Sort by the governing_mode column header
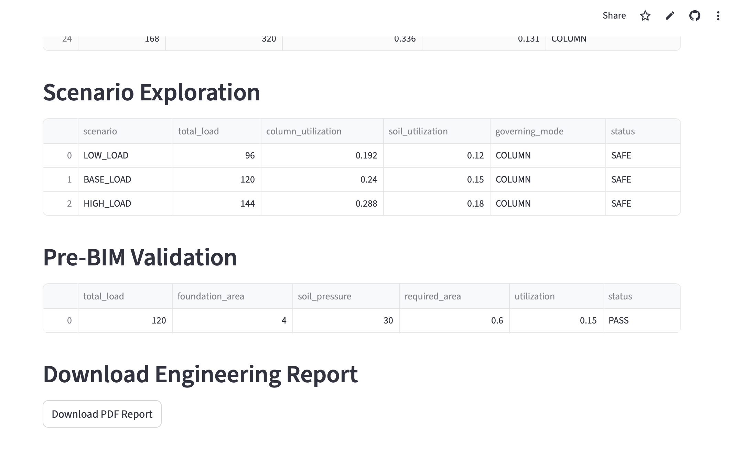The height and width of the screenshot is (471, 732). pyautogui.click(x=548, y=131)
